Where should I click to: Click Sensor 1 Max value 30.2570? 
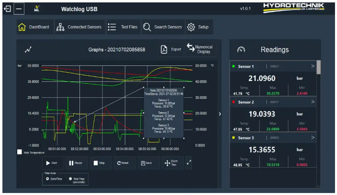pos(273,93)
